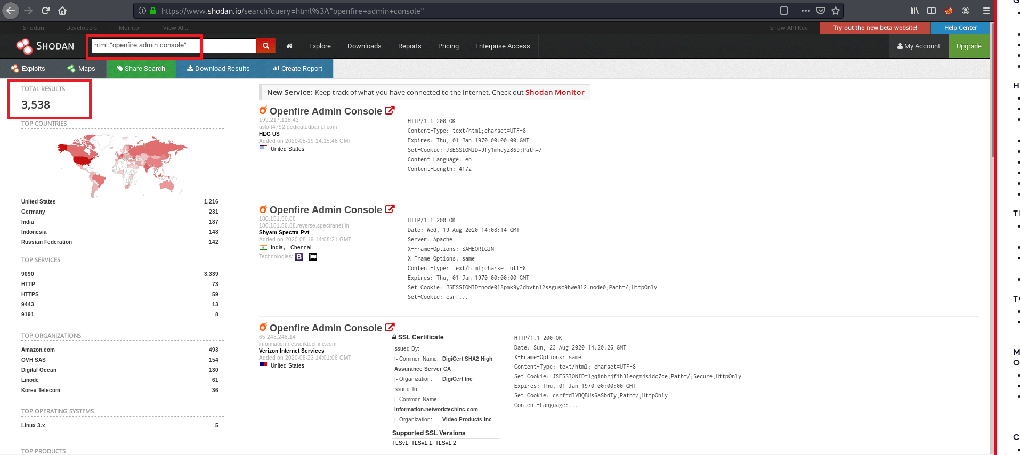Open Firefox account avatar icon
Image resolution: width=1020 pixels, height=455 pixels.
coord(966,11)
